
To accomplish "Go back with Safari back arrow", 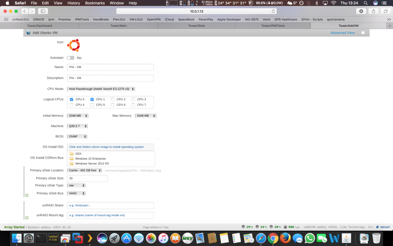I will (x=24, y=11).
